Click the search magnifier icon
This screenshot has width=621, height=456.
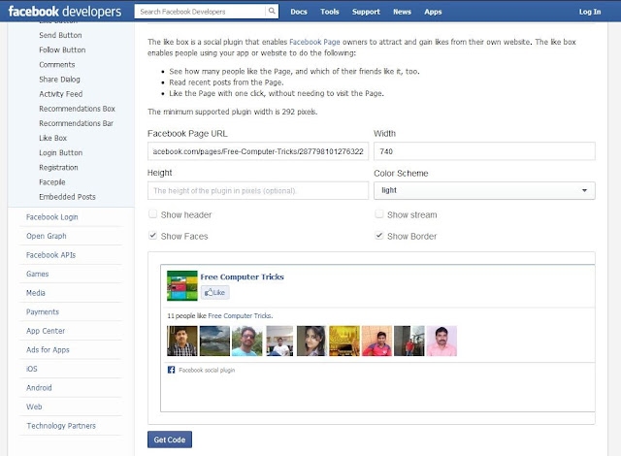pos(272,11)
